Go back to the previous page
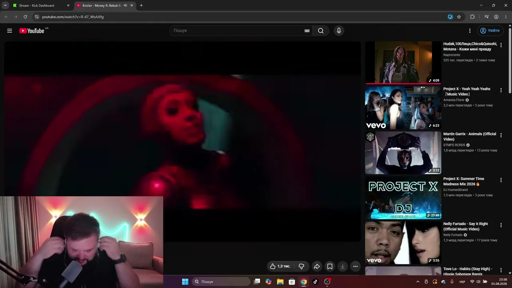This screenshot has width=512, height=288. [x=6, y=17]
